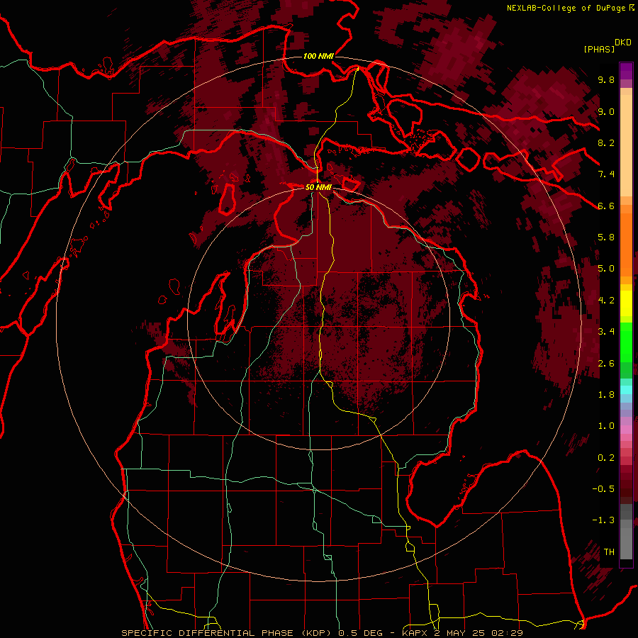The image size is (638, 638).
Task: Click the -1.3 value on color scale
Action: pos(603,520)
